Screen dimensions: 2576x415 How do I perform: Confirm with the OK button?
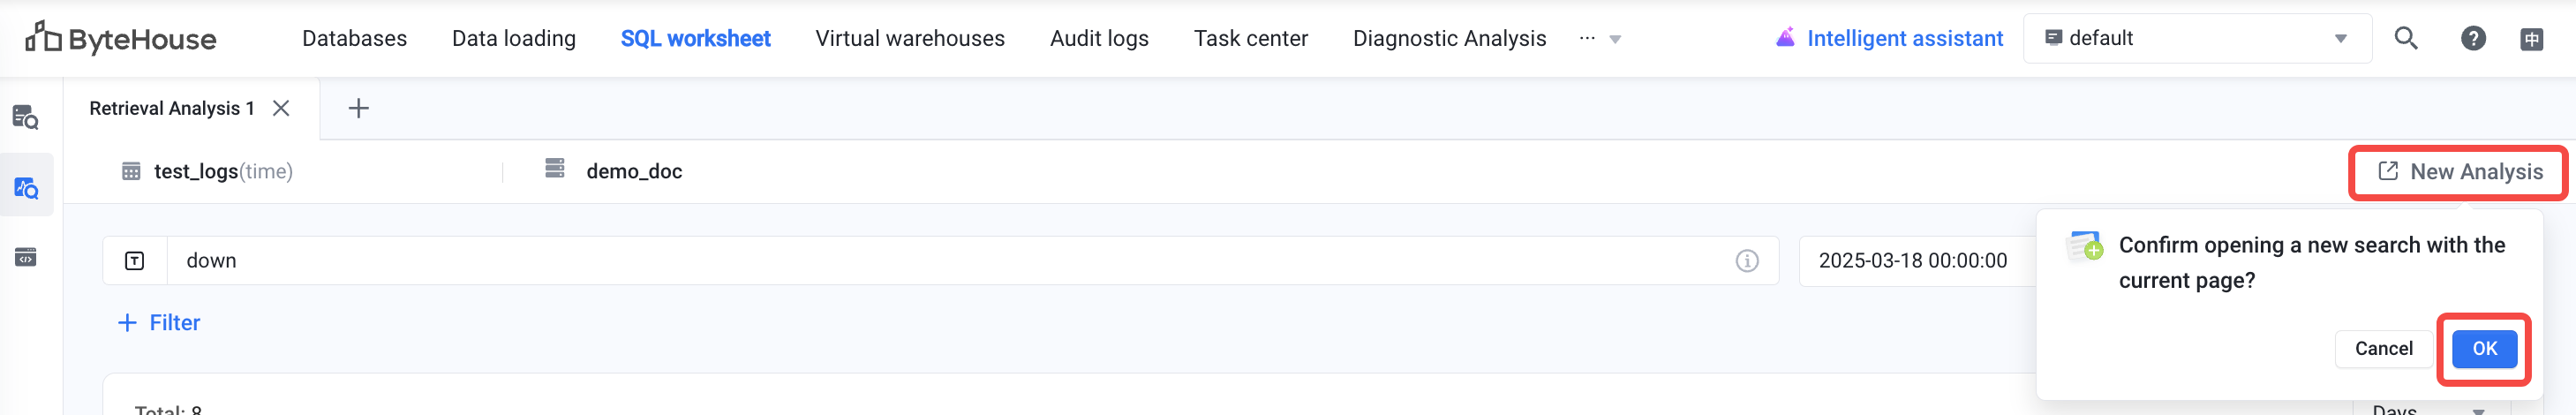point(2483,348)
